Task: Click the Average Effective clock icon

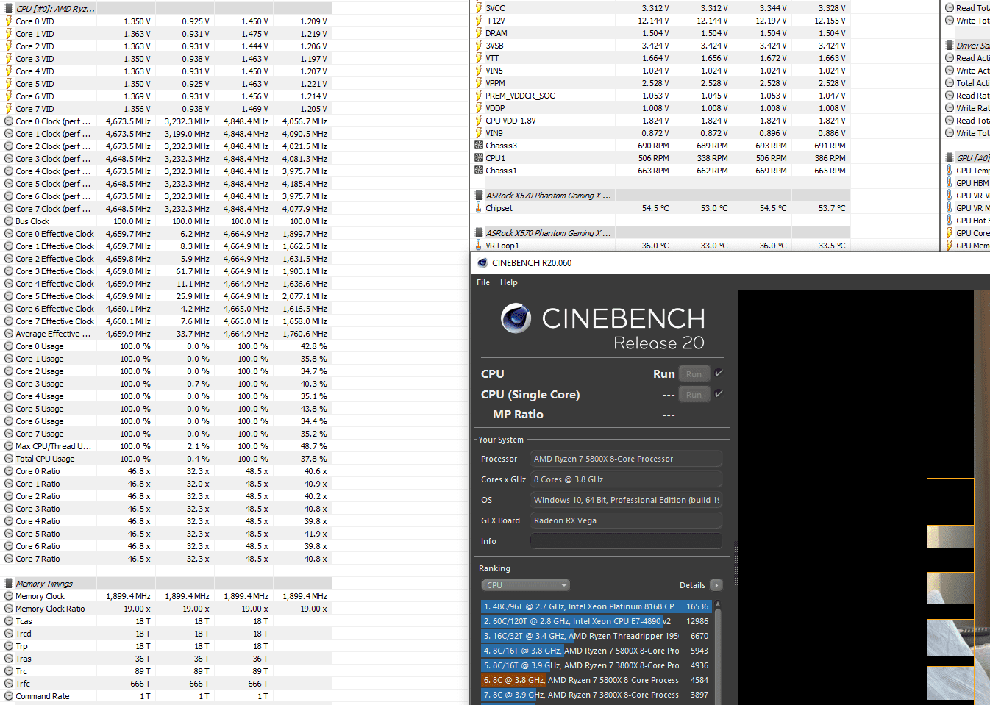Action: (9, 334)
